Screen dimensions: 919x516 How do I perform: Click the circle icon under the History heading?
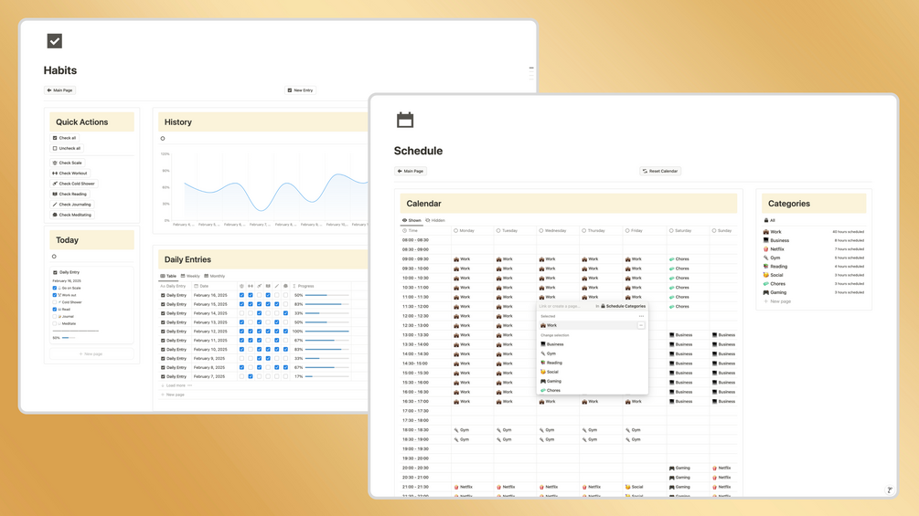163,139
